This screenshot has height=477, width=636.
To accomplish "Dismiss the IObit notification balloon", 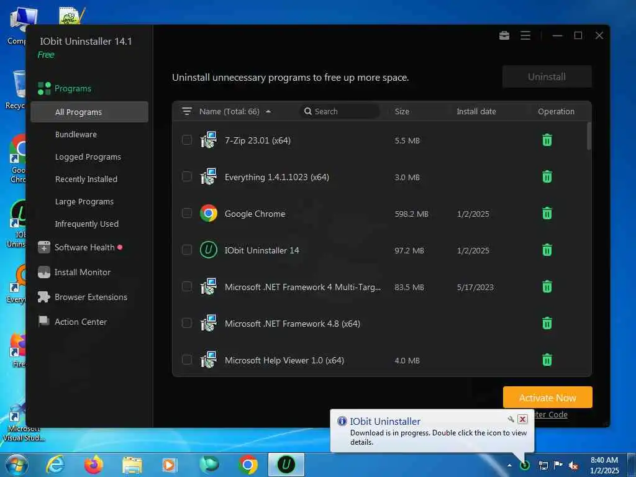I will 522,419.
